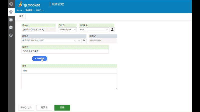Clear the 作成日 date with X
This screenshot has width=200, height=112.
click(x=75, y=30)
